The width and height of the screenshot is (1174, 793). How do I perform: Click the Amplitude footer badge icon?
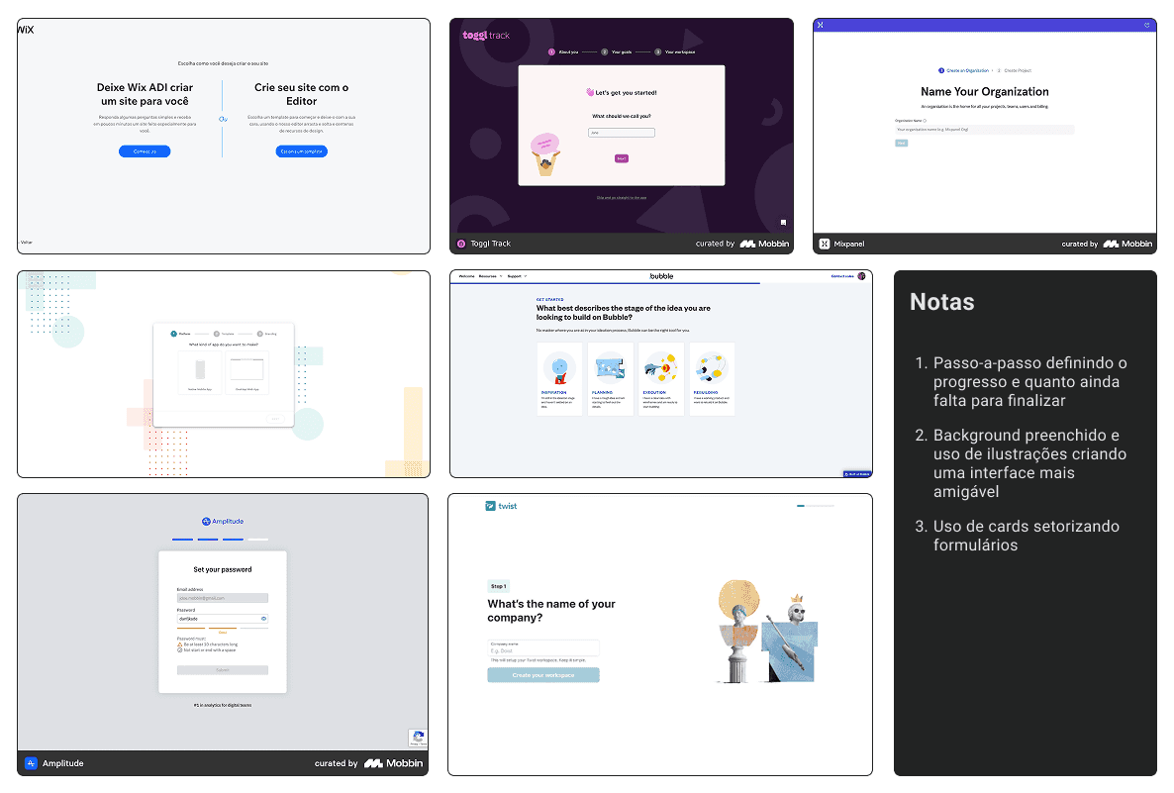point(31,763)
